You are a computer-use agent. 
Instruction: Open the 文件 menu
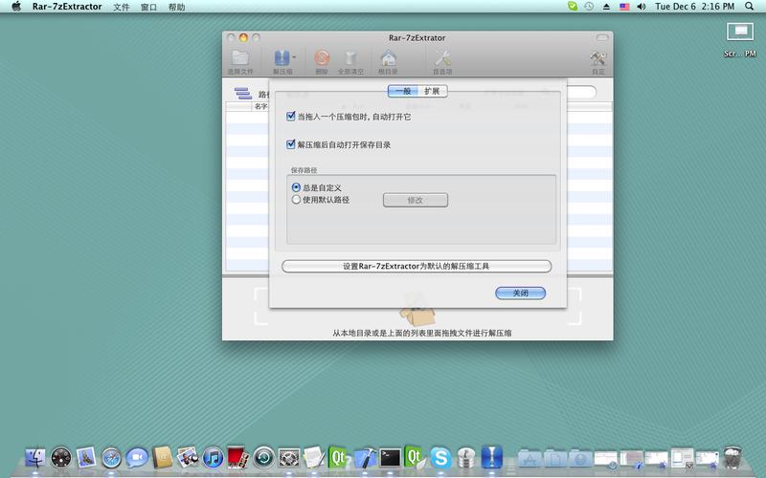[x=122, y=7]
